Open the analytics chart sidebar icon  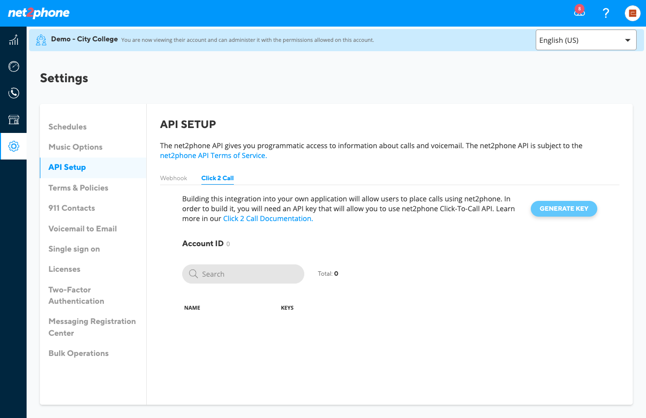point(14,40)
